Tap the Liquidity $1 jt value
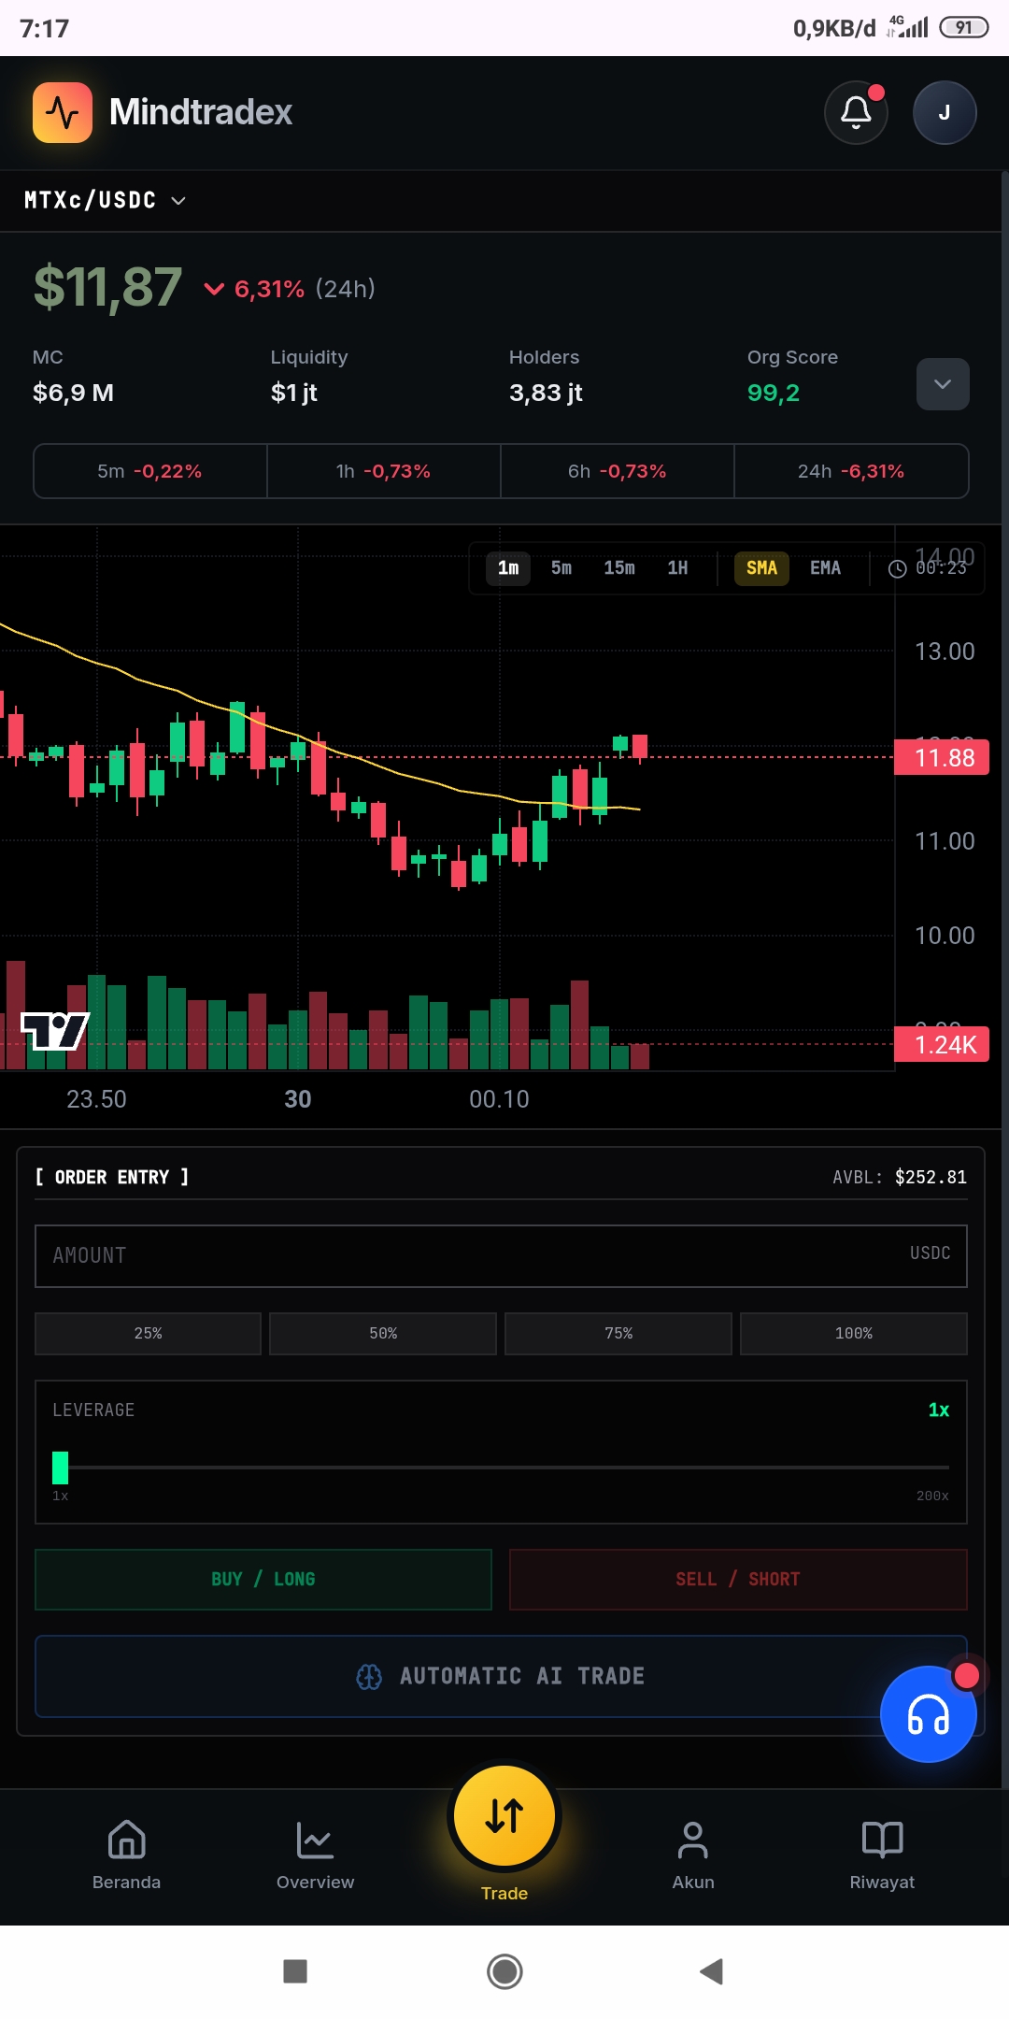Viewport: 1009px width, 2019px height. [294, 393]
